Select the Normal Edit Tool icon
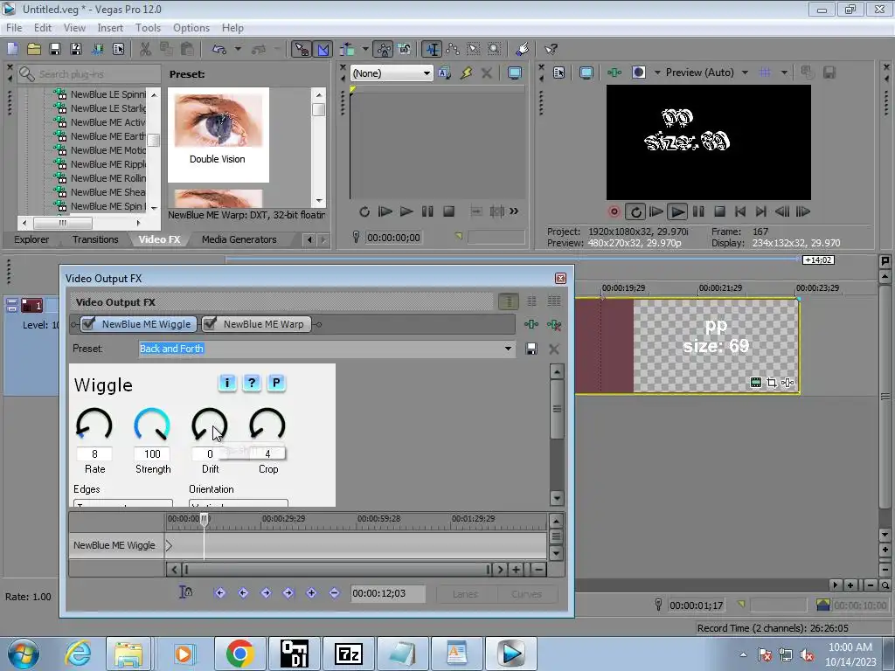Screen dimensions: 895x671 coord(432,50)
